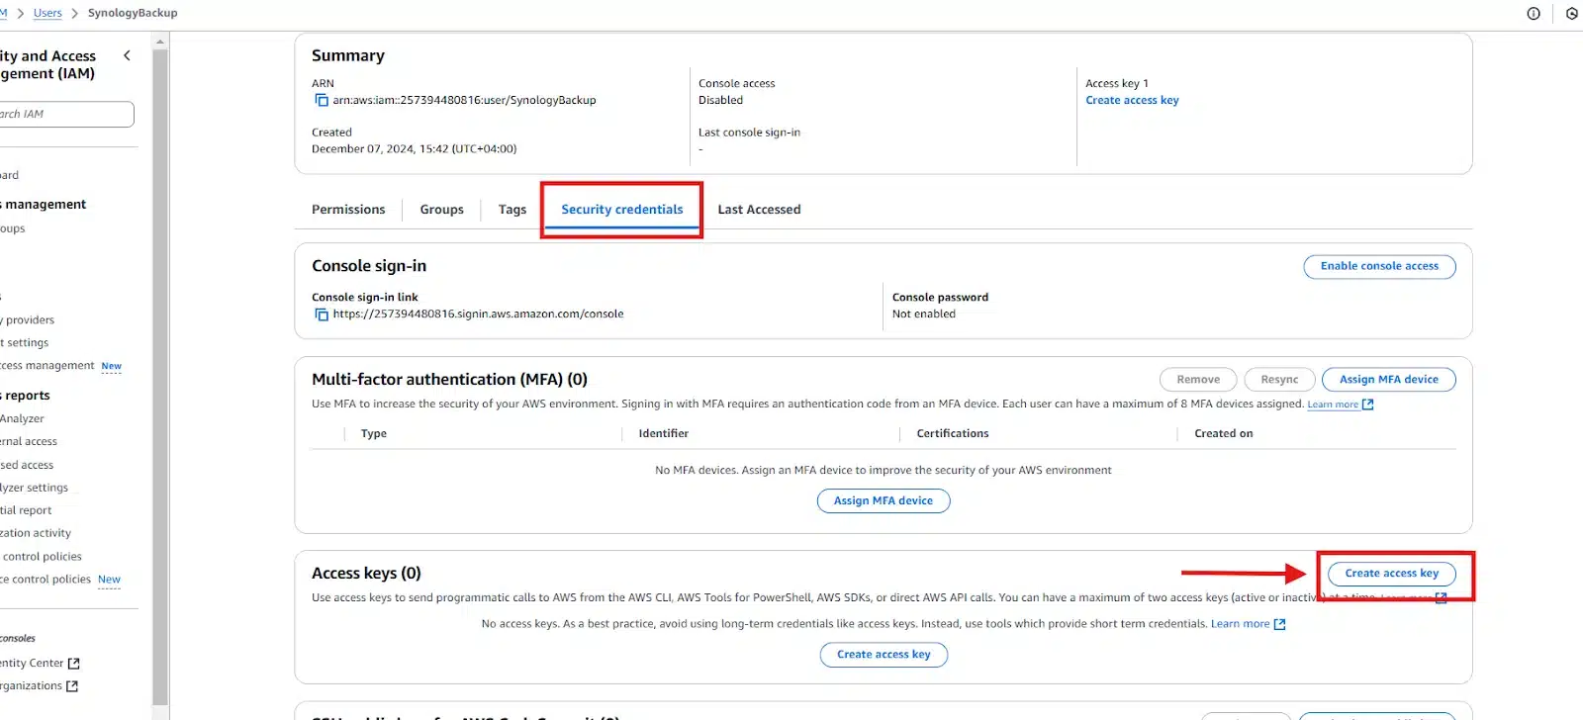Open external link icon beside Identity Center
The height and width of the screenshot is (720, 1583).
[x=73, y=664]
